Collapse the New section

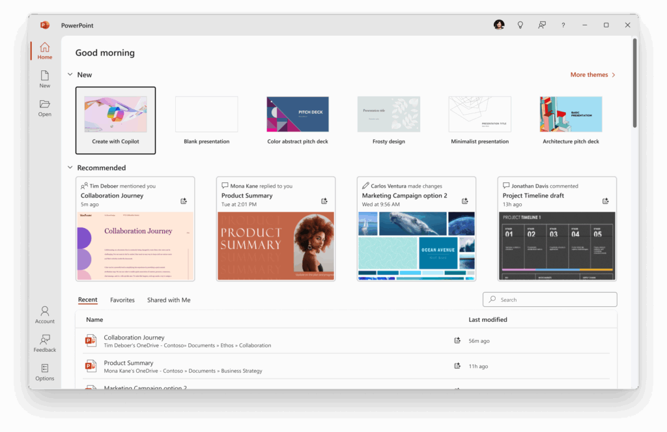point(70,74)
